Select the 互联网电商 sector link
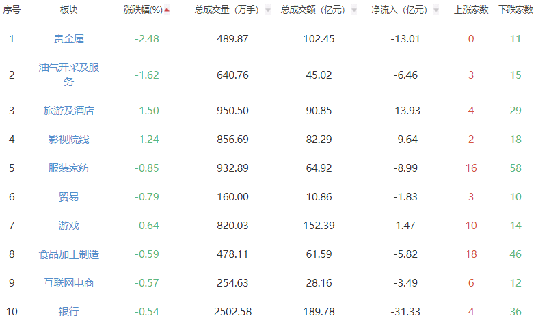The height and width of the screenshot is (318, 536). click(68, 283)
